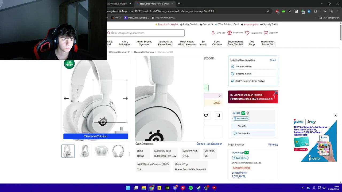Open the Anne, Bebek, Oyuncak category
The height and width of the screenshot is (192, 342).
click(x=144, y=43)
